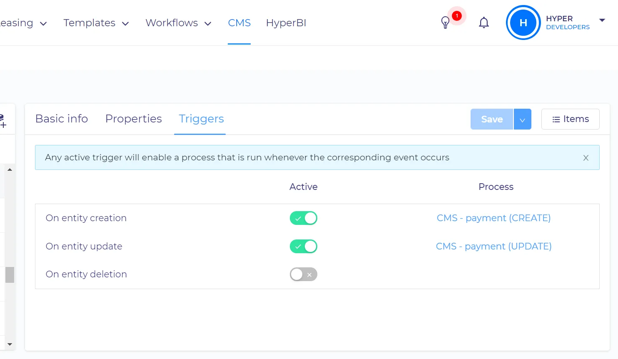Disable the On entity update trigger

(304, 247)
